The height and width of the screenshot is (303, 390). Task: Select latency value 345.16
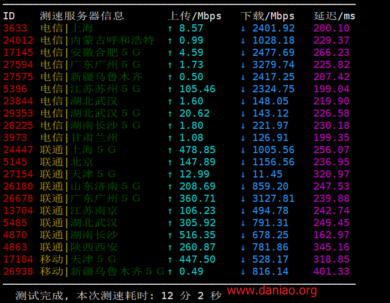click(x=331, y=247)
